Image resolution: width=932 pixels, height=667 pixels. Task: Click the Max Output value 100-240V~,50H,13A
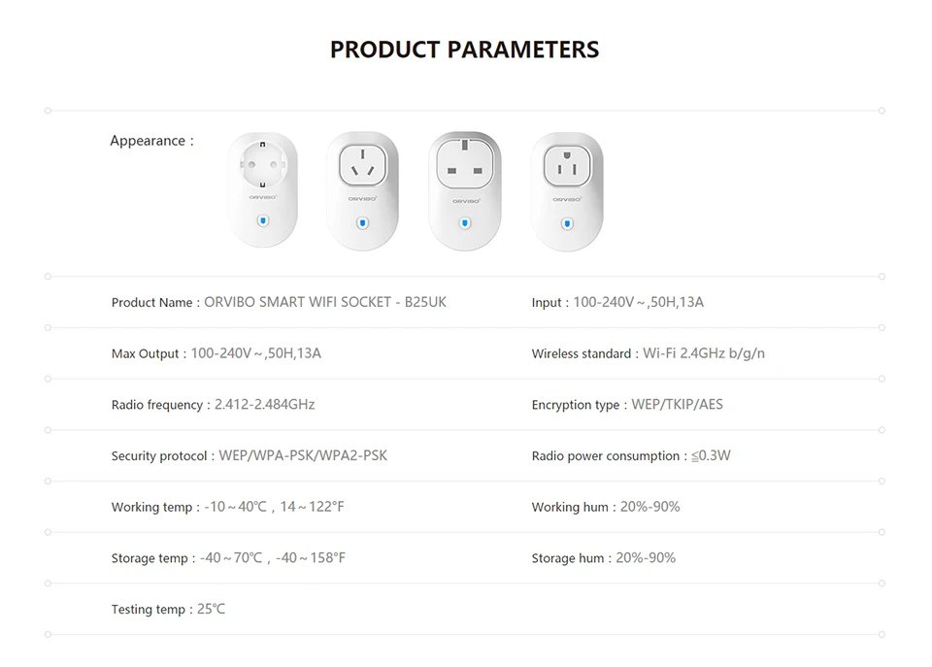click(256, 353)
